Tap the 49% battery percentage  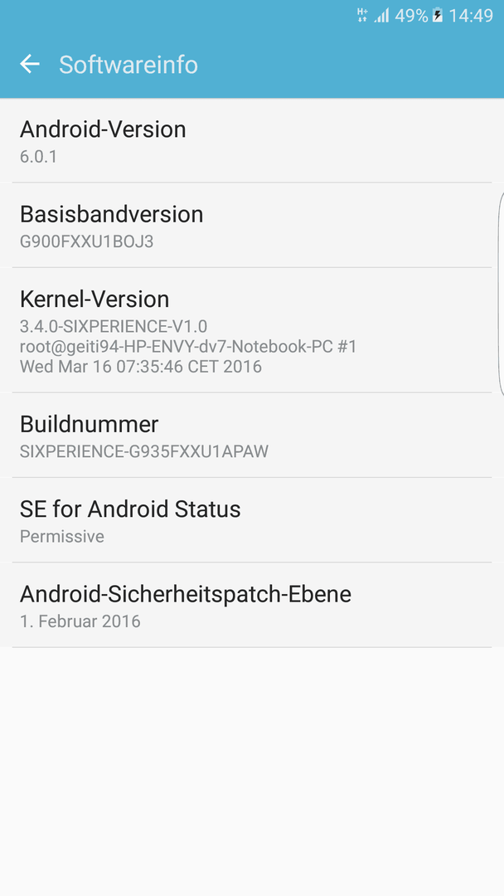point(411,16)
